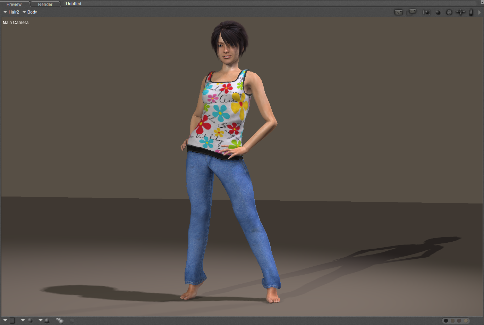Click the Main Camera label
Viewport: 484px width, 325px height.
(16, 23)
